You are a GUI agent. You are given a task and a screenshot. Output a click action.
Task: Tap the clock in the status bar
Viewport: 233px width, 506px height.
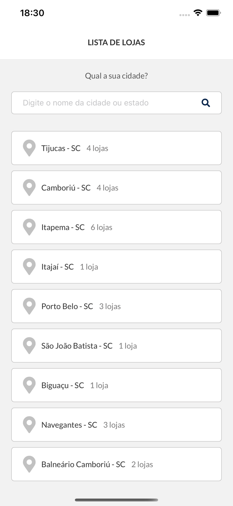tap(32, 13)
